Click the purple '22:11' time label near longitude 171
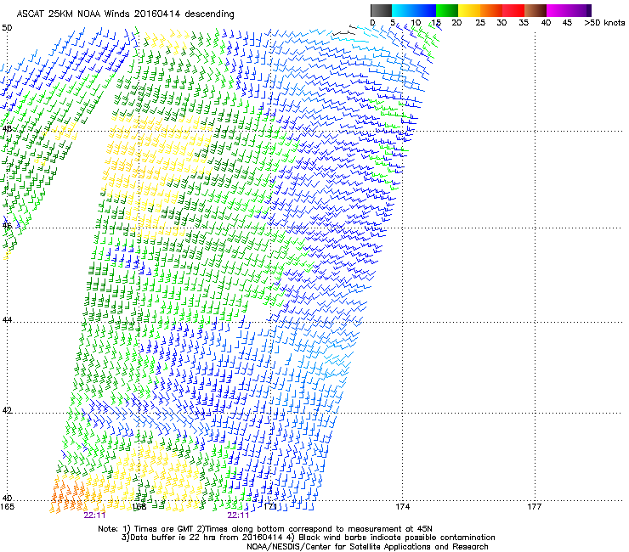Viewport: 629px width, 552px height. (x=238, y=515)
